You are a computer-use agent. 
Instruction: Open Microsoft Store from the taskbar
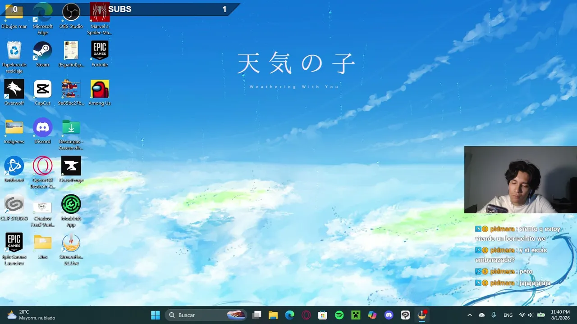click(x=322, y=315)
